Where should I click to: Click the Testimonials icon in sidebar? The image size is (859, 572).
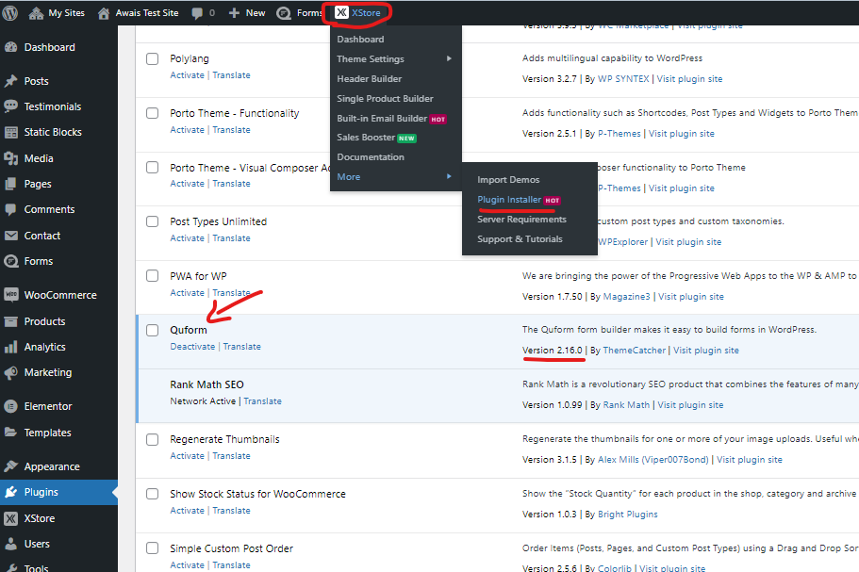pos(11,106)
